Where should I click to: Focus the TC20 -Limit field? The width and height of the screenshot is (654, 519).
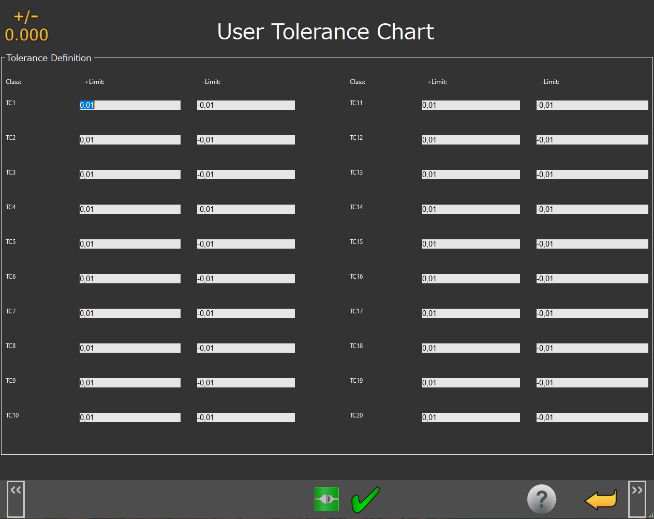(x=592, y=417)
